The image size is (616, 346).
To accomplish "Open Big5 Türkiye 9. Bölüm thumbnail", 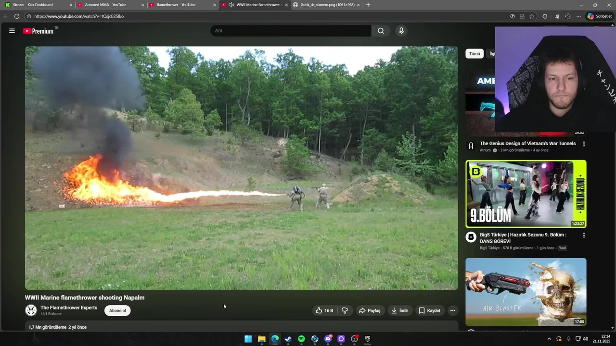I will [526, 194].
